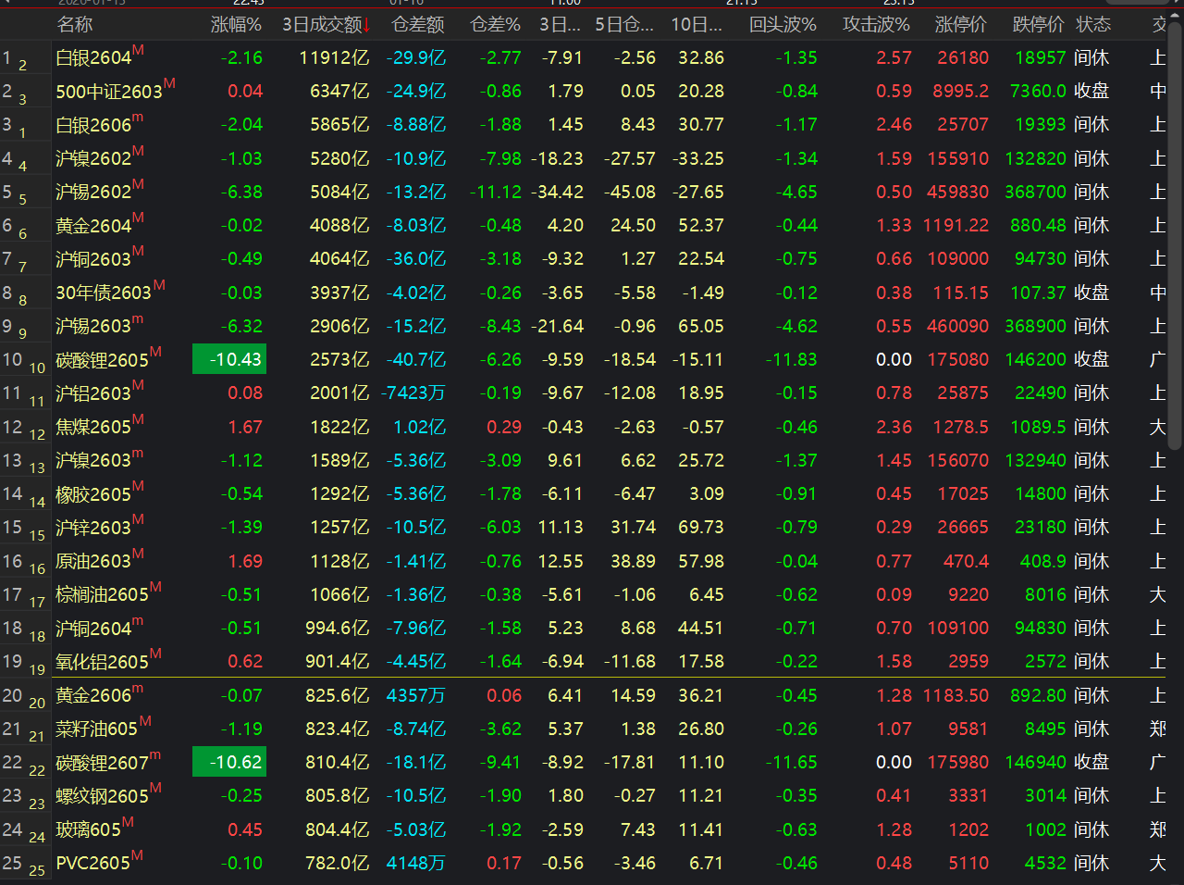Select the 攻击波% column header
Image resolution: width=1184 pixels, height=885 pixels.
[875, 25]
